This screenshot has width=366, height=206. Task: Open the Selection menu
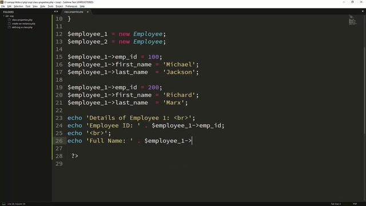[x=18, y=6]
